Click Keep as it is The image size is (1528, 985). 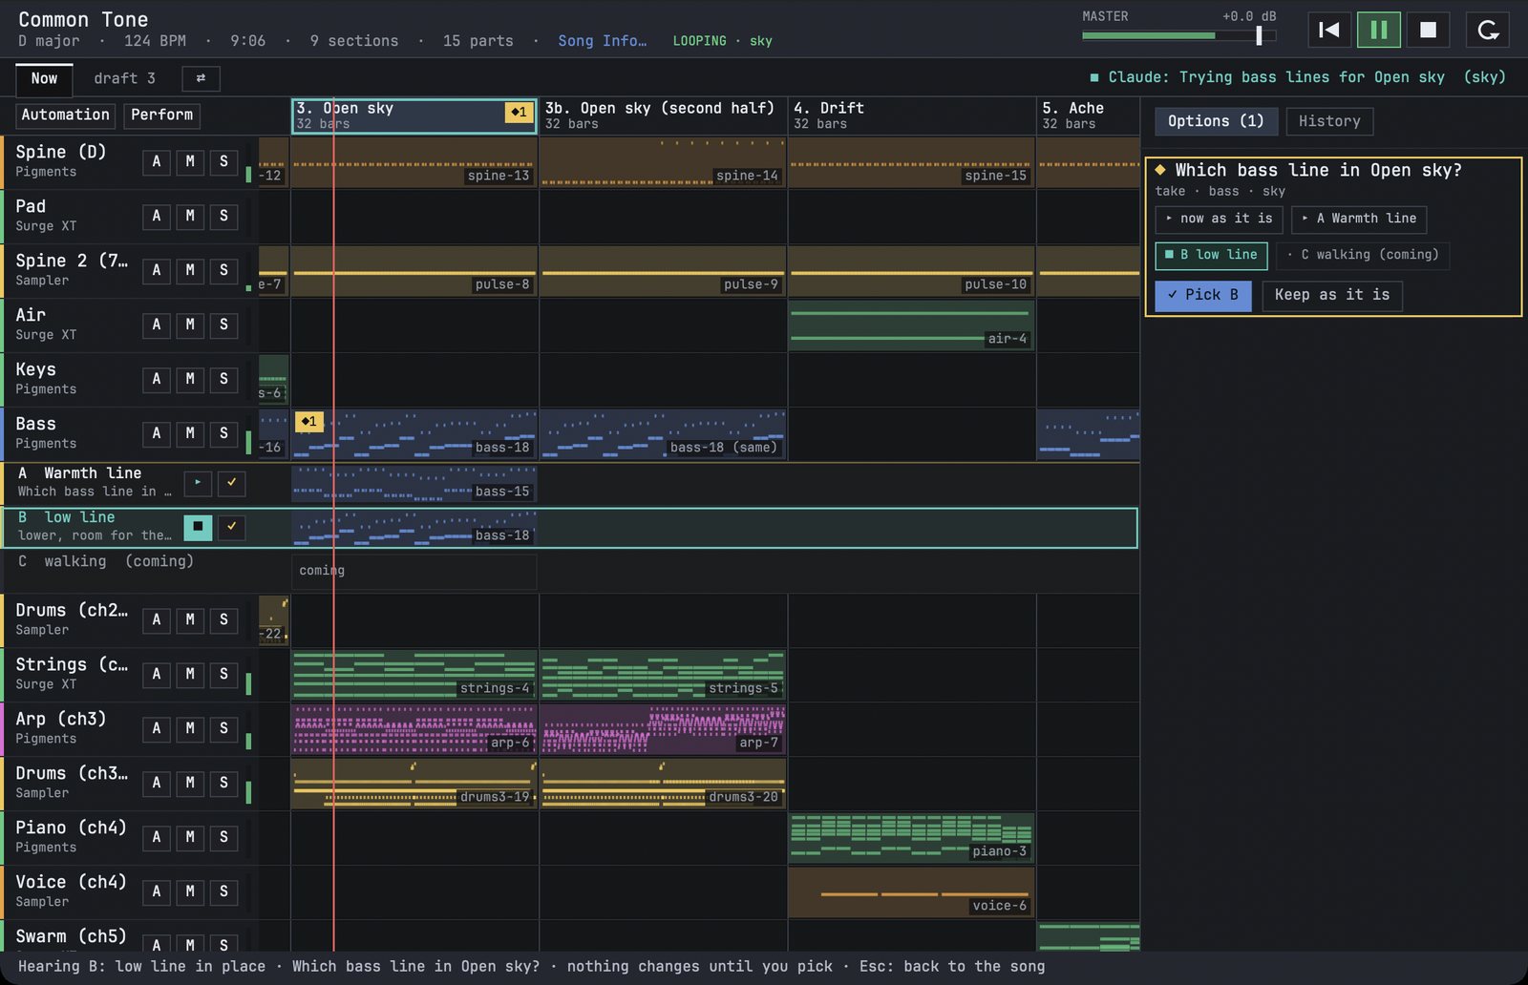[1332, 295]
